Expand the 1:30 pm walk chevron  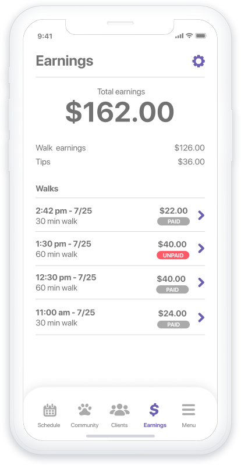pyautogui.click(x=201, y=248)
